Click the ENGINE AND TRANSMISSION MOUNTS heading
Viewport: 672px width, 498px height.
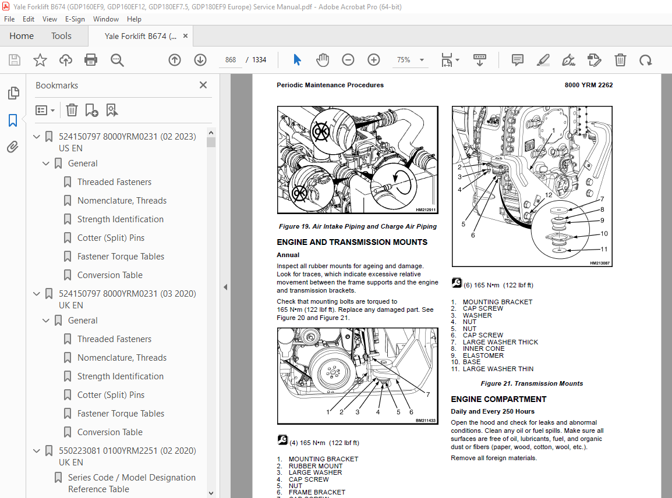[352, 242]
